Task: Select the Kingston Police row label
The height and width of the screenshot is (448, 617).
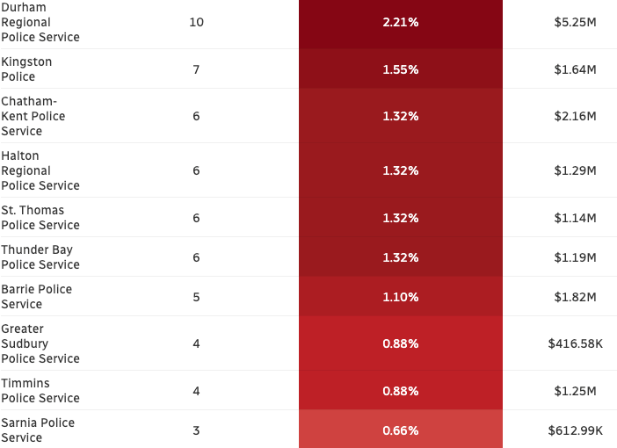Action: point(26,69)
